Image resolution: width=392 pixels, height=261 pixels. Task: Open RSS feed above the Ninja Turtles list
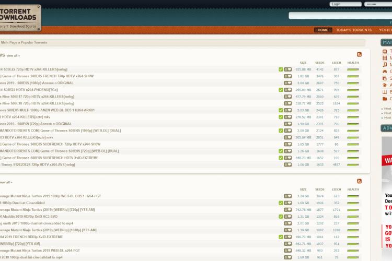pyautogui.click(x=359, y=181)
